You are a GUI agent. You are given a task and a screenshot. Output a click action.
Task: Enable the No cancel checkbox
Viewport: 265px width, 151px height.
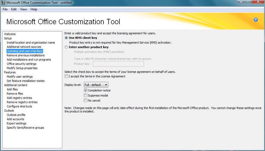tap(85, 100)
